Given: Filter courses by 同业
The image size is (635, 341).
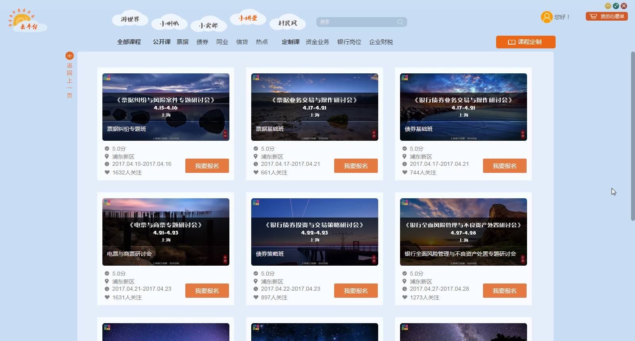Looking at the screenshot, I should [x=222, y=42].
